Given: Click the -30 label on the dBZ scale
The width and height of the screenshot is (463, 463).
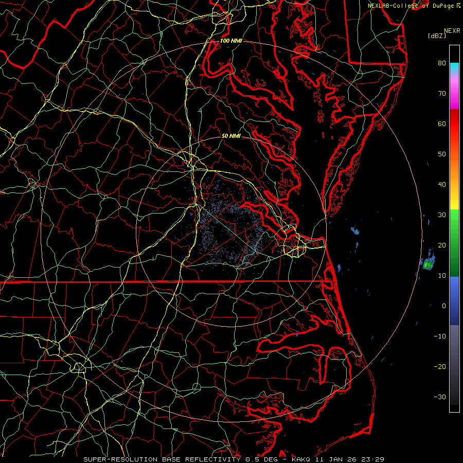Looking at the screenshot, I should (440, 397).
